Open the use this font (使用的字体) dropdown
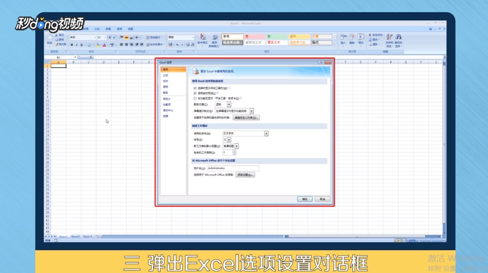Image resolution: width=488 pixels, height=273 pixels. 267,133
